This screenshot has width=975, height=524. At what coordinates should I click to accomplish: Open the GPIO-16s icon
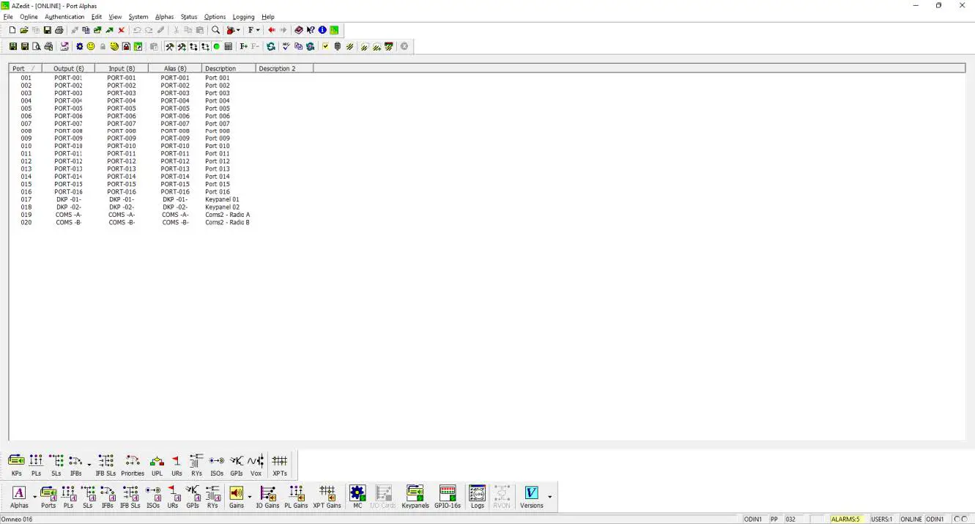[x=448, y=497]
